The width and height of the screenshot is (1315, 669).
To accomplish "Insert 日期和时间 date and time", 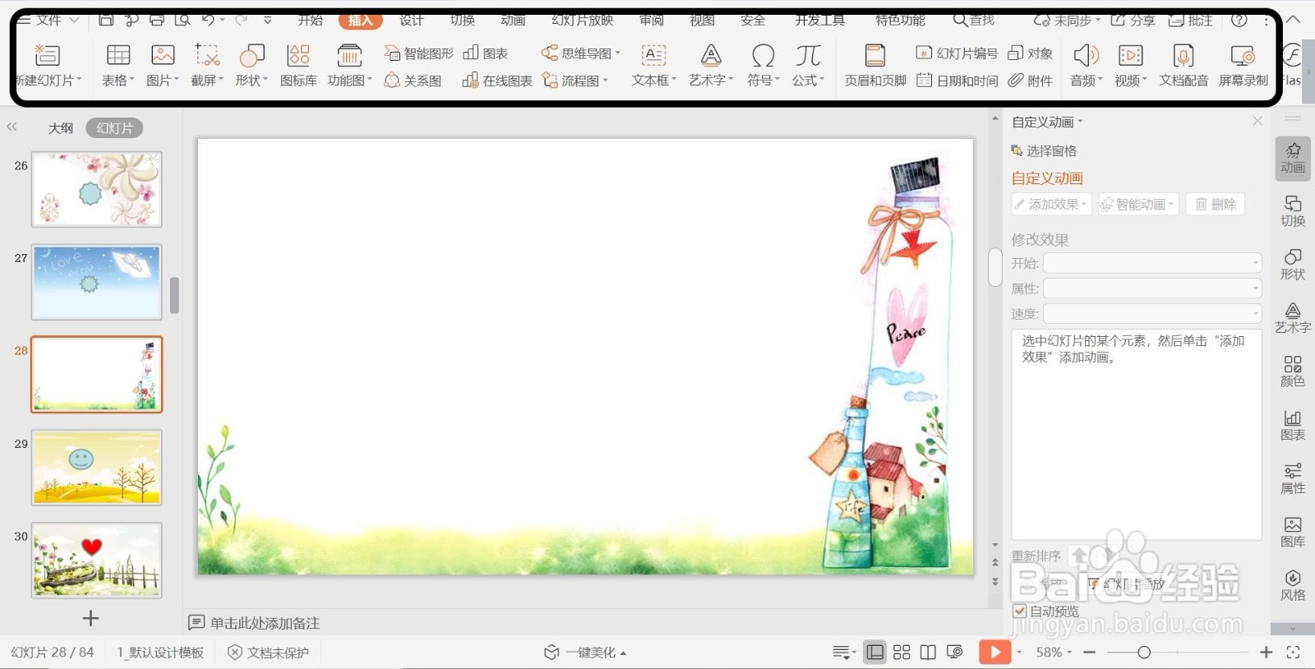I will (957, 81).
